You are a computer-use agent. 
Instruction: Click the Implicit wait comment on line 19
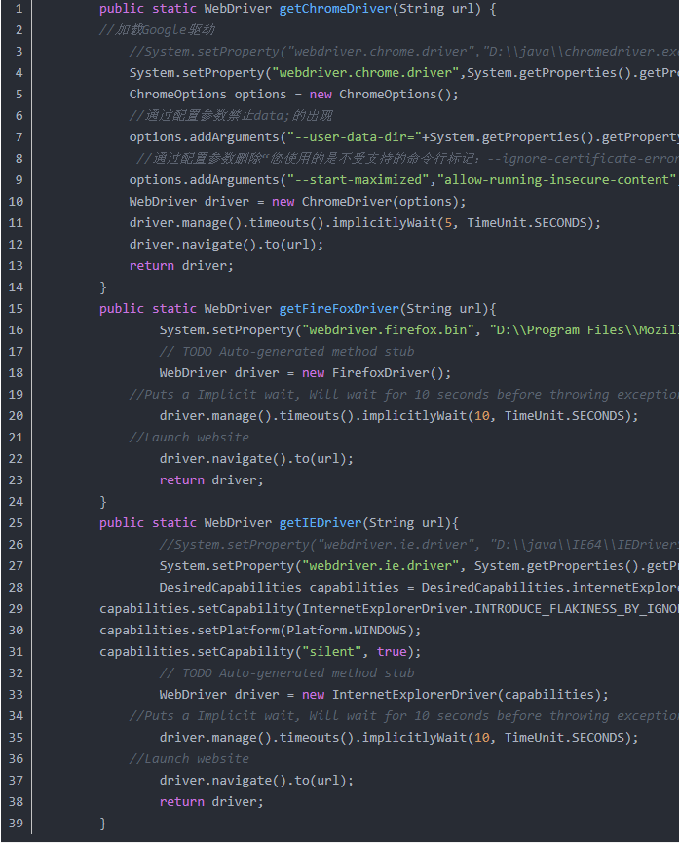403,394
